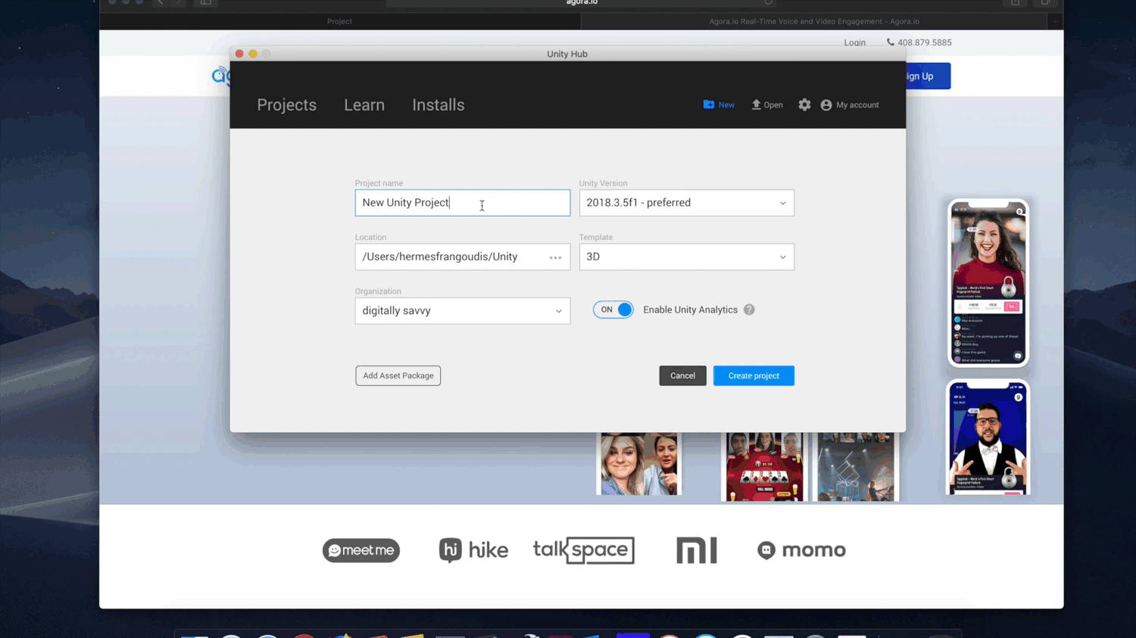Open the Projects section in Unity Hub
Image resolution: width=1136 pixels, height=638 pixels.
286,105
